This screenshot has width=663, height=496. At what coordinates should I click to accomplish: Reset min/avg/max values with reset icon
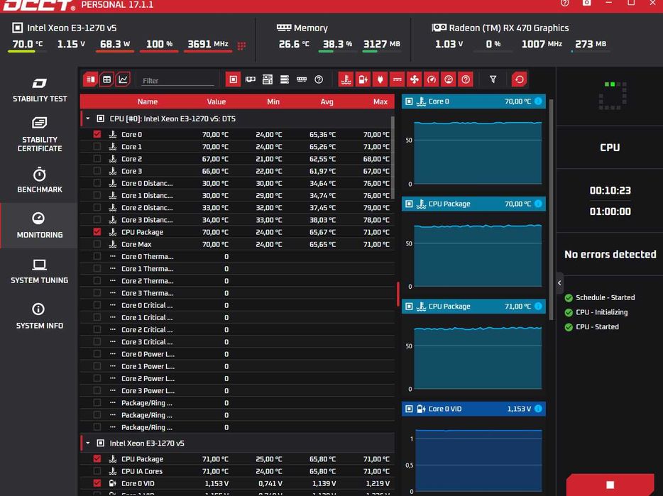coord(519,79)
